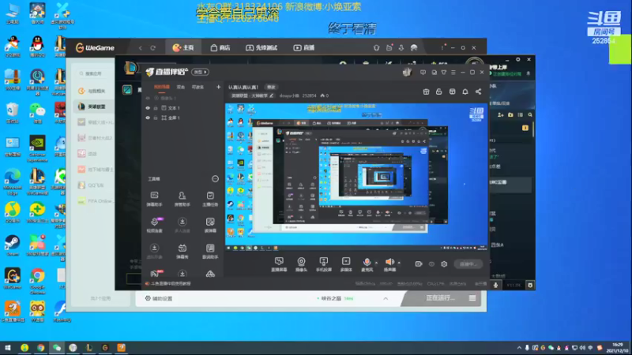Toggle the preview eye icon in bottom toolbar

tap(431, 264)
